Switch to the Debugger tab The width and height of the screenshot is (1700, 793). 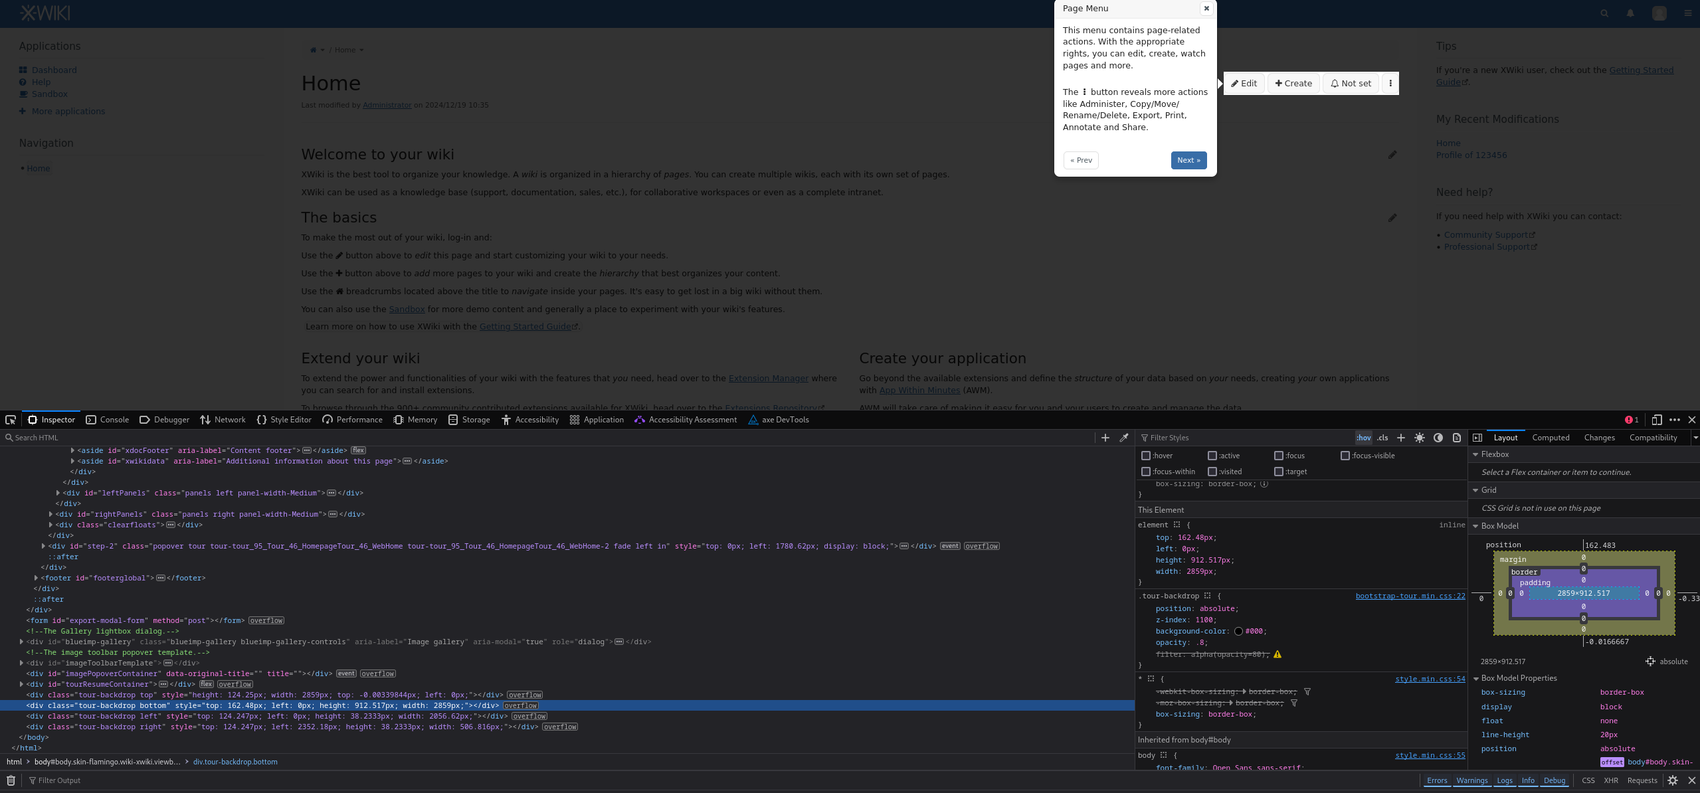coord(165,420)
